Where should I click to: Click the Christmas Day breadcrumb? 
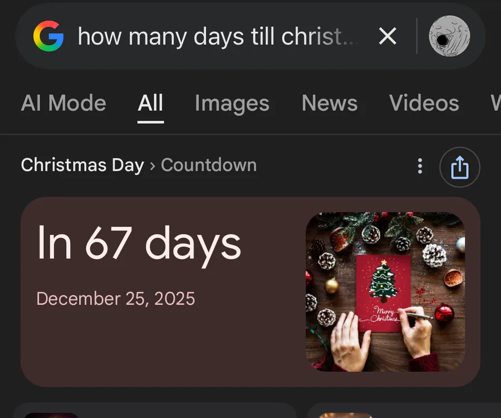point(82,166)
